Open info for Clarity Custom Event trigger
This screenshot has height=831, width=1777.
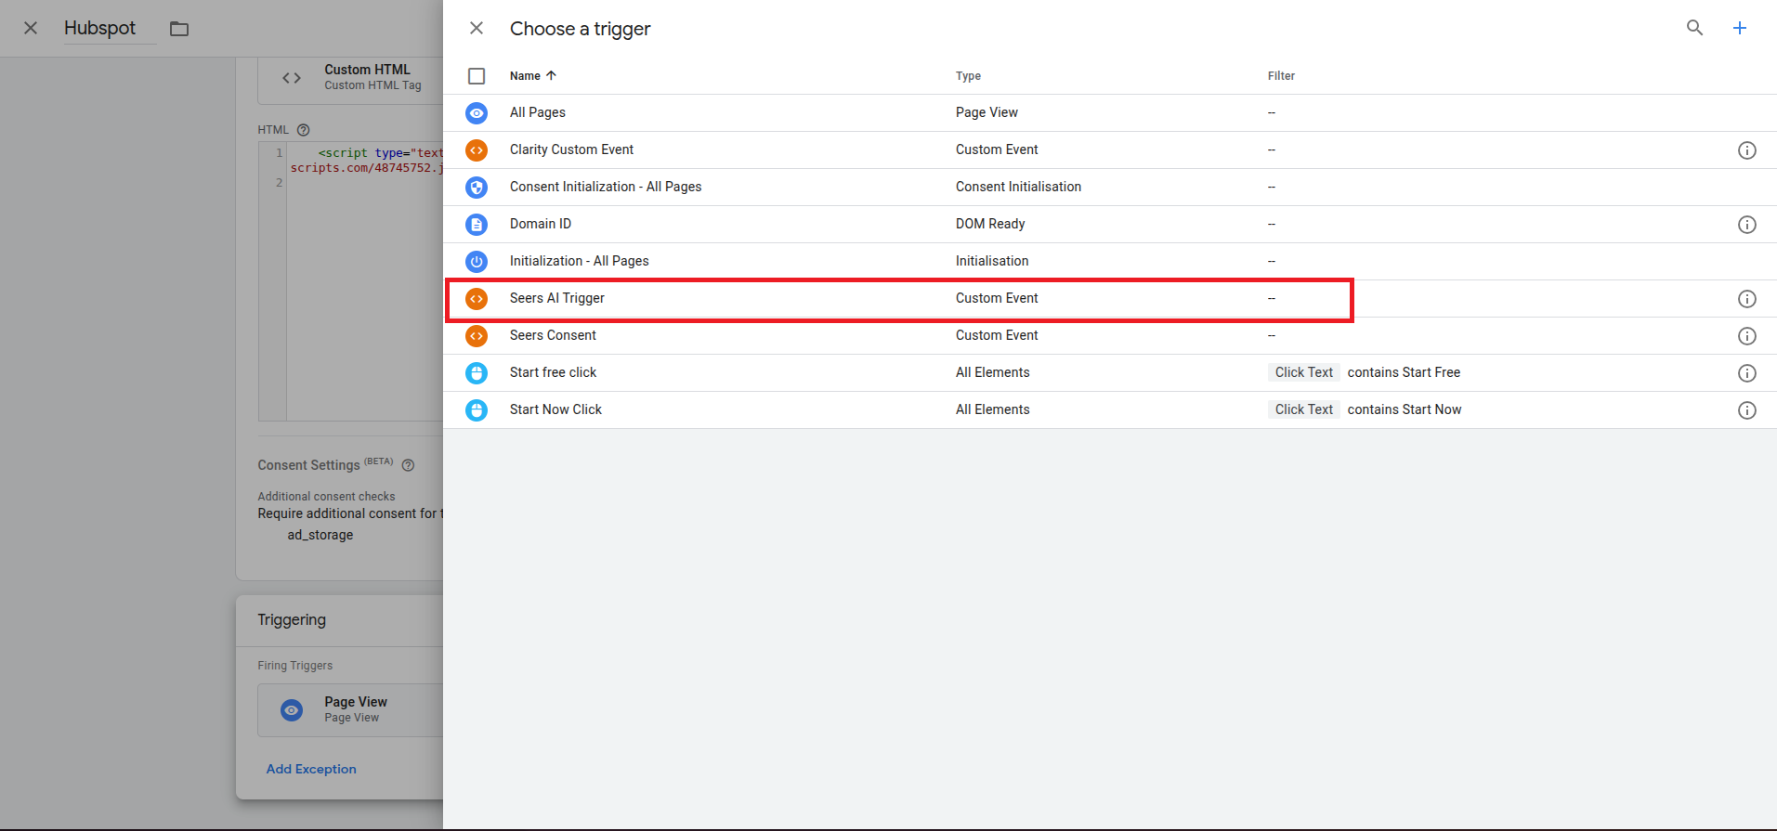(x=1746, y=150)
